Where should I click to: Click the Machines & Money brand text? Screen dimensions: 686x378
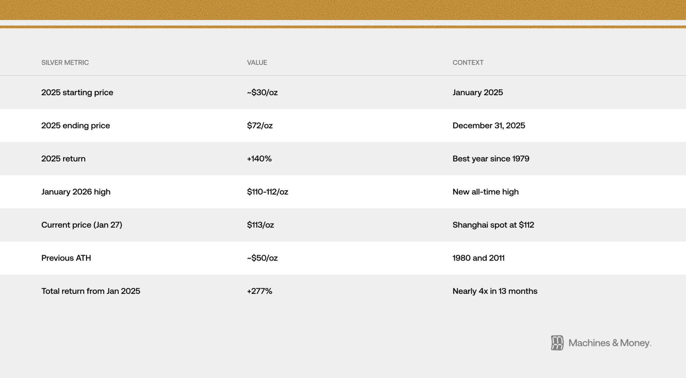pos(610,343)
